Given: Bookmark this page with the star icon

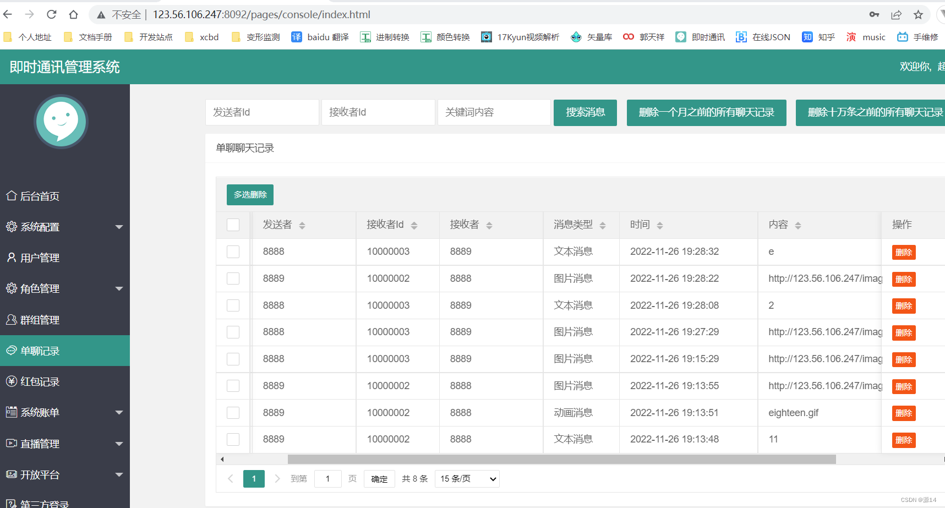Looking at the screenshot, I should coord(918,14).
